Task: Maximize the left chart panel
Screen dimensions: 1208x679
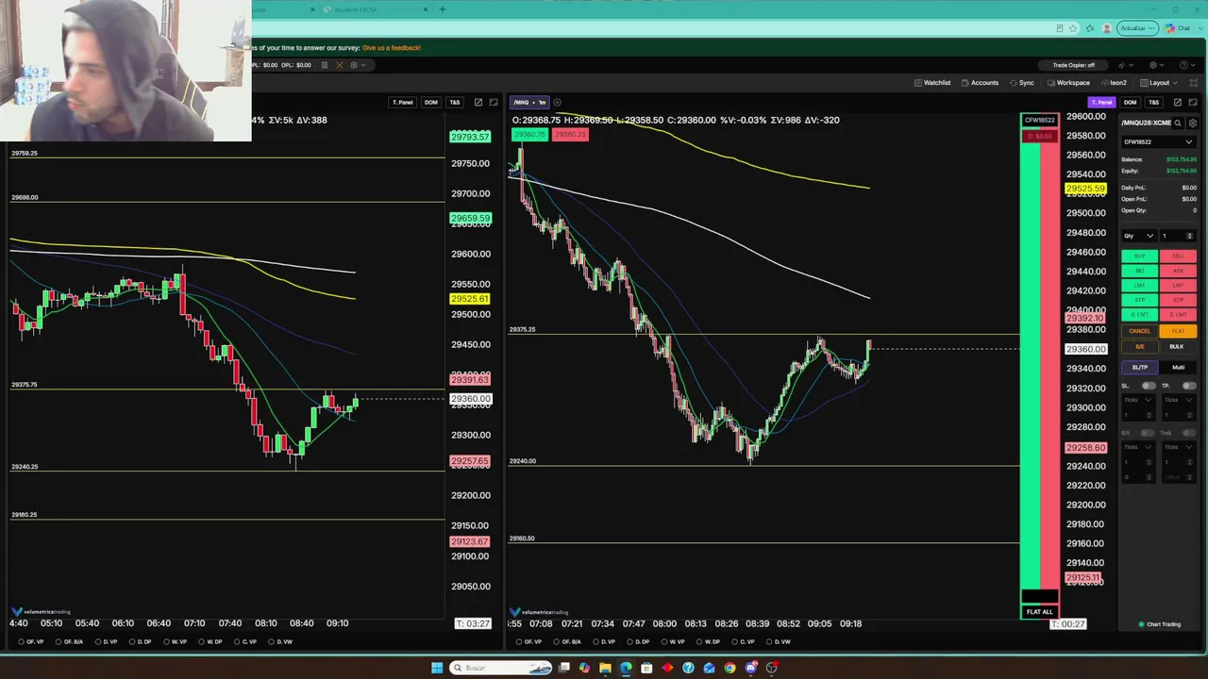Action: [x=494, y=102]
